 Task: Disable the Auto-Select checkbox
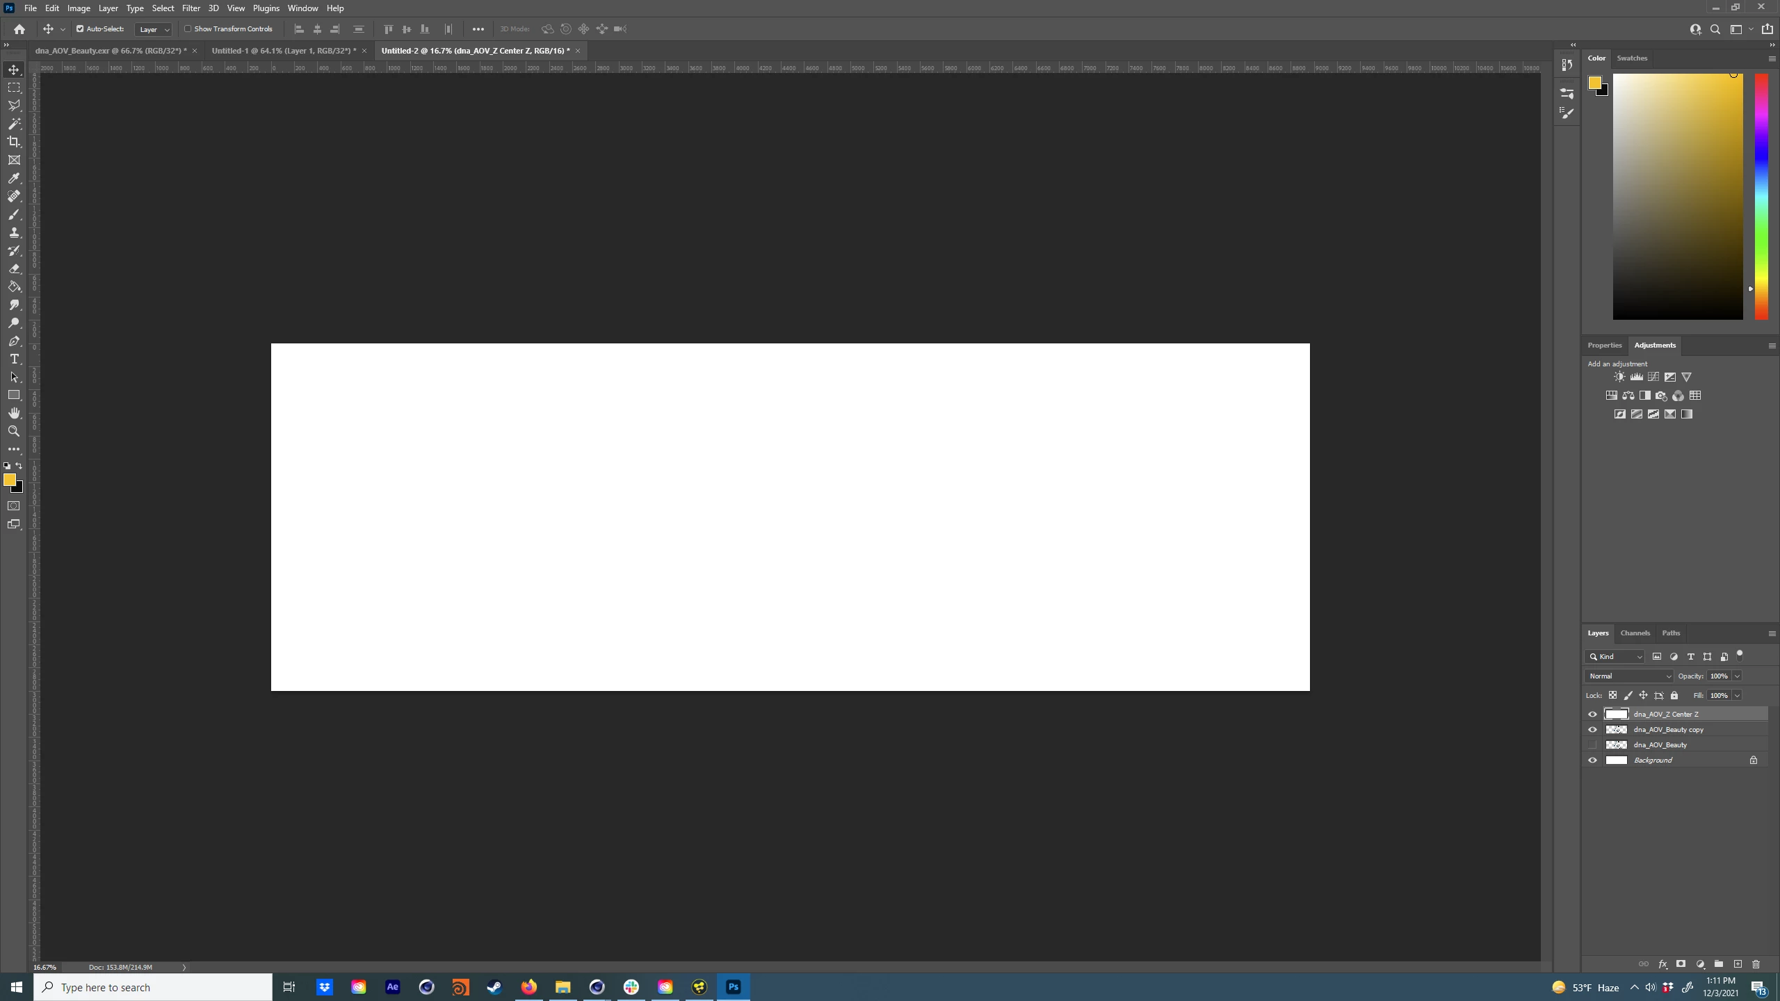point(80,29)
